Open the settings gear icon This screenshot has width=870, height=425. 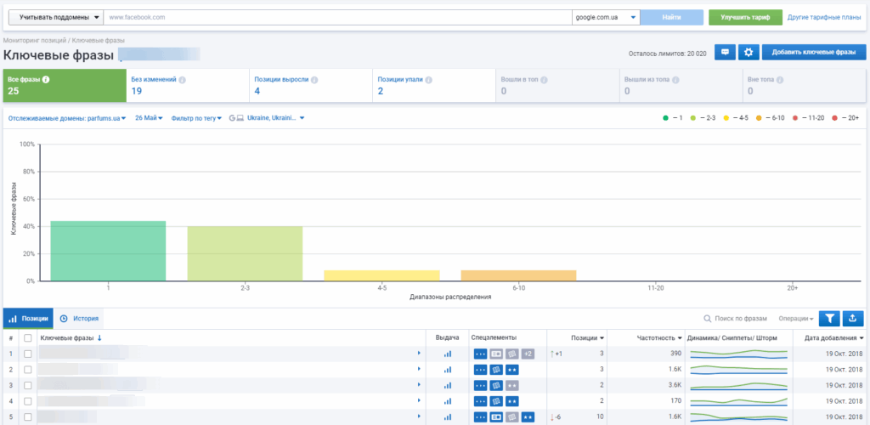pyautogui.click(x=749, y=53)
